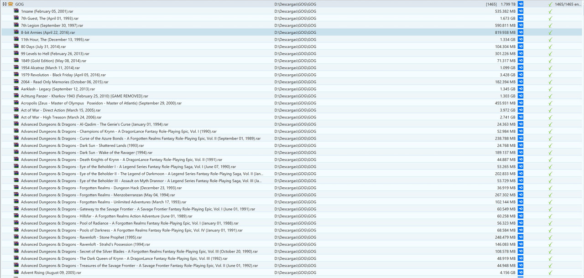Select Ravenloft - Strahd's Possession (1994).rar
The height and width of the screenshot is (278, 584).
[85, 244]
